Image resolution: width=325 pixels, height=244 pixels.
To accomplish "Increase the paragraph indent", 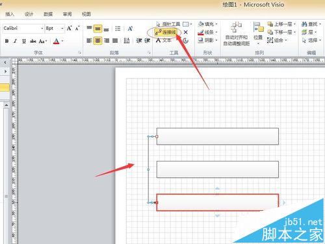I will (148, 41).
